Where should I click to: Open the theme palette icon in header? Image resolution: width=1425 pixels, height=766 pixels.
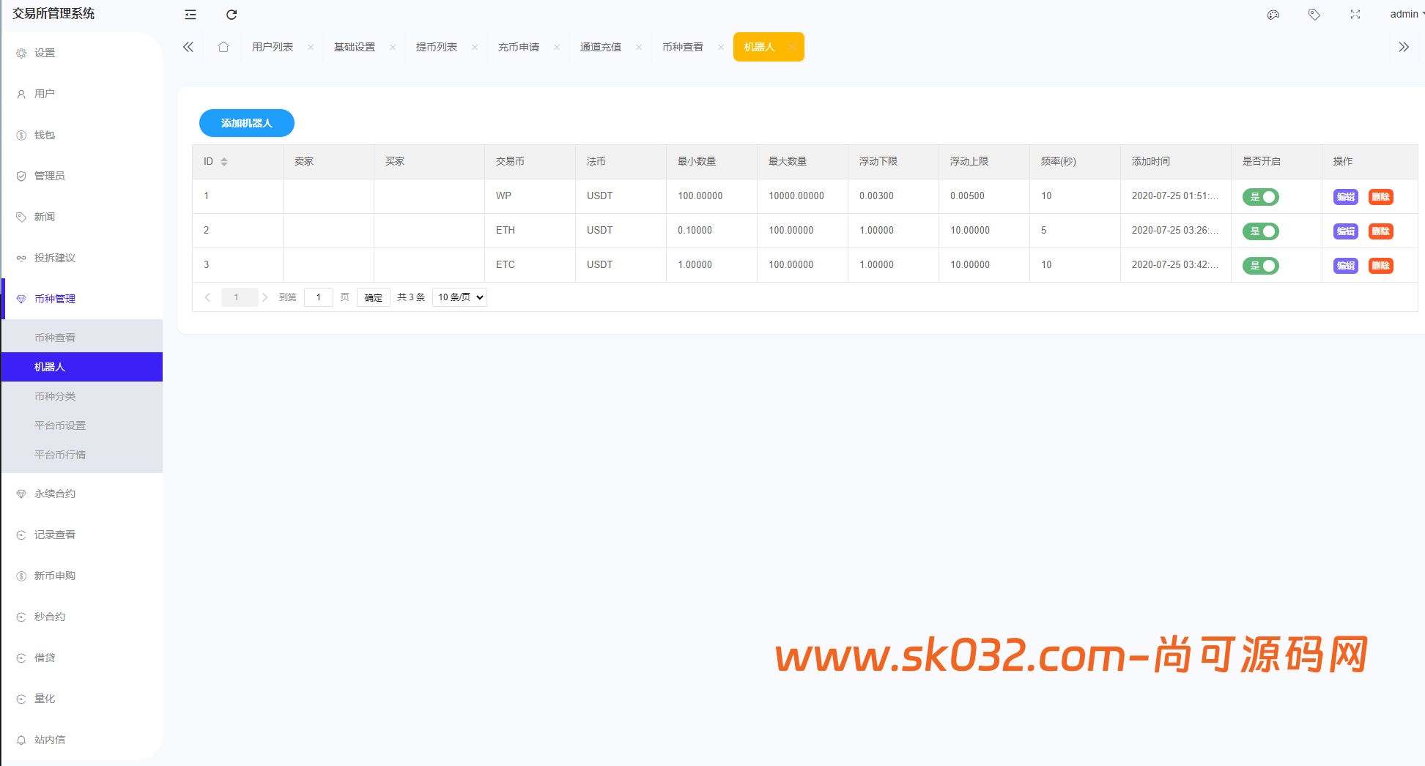(1273, 14)
